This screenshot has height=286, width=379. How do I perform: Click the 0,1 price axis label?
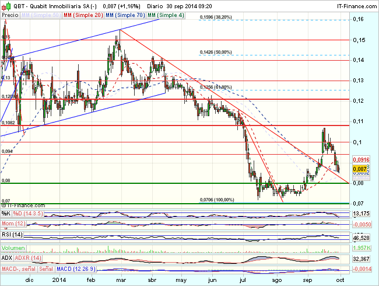click(357, 142)
